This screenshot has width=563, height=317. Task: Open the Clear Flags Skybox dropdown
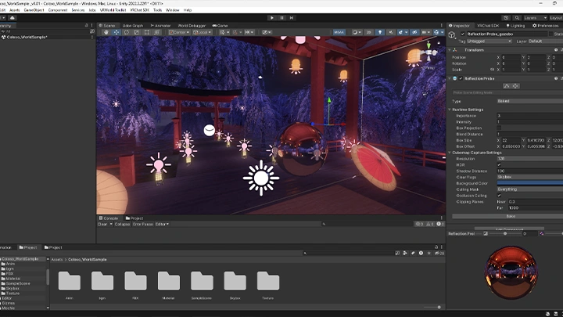click(530, 177)
